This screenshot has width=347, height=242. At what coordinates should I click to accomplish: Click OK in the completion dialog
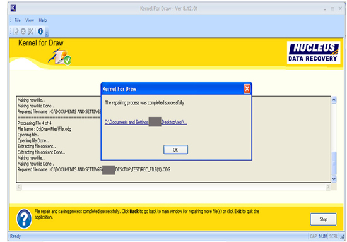point(176,150)
